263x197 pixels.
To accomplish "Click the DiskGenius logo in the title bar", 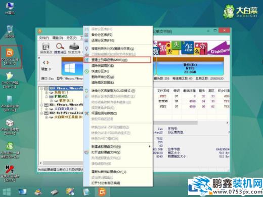I will click(39, 31).
